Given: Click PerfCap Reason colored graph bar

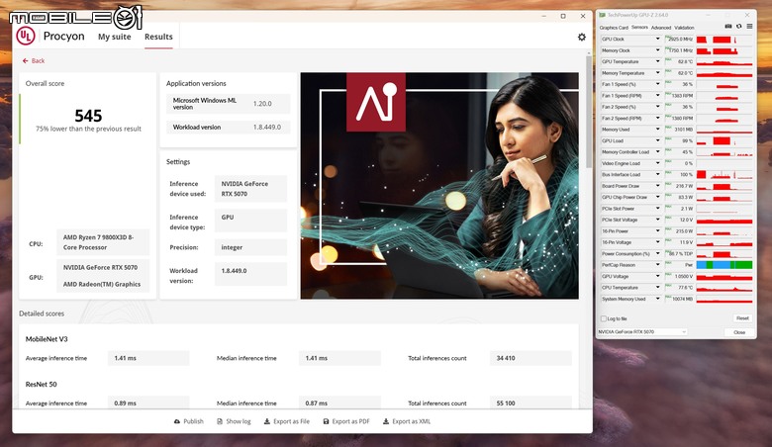Looking at the screenshot, I should click(724, 265).
